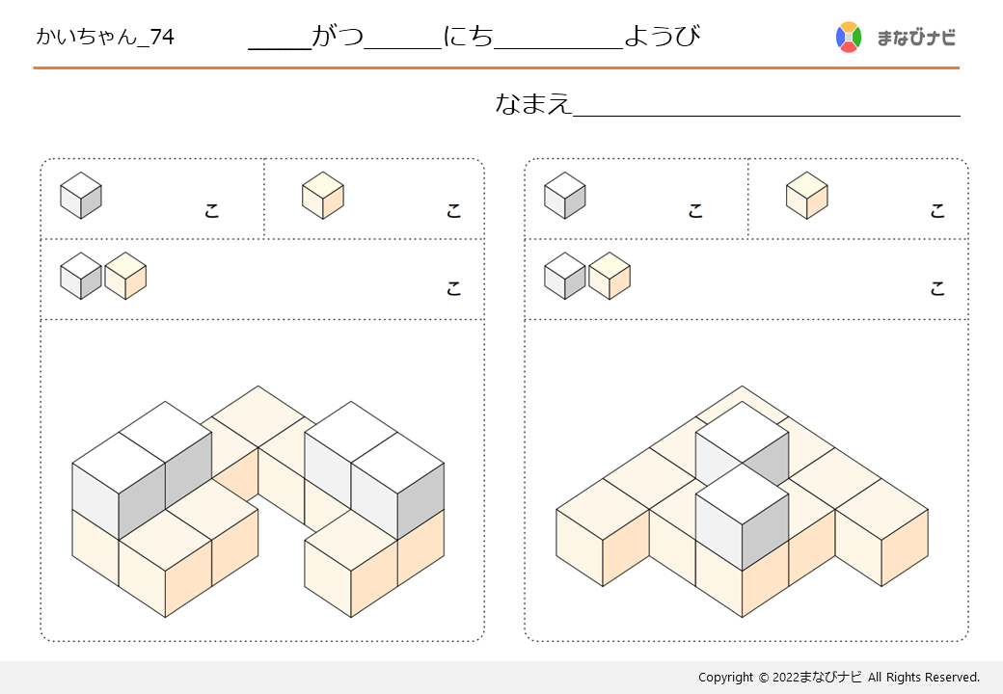
Task: Click the top white cube in right drawing
Action: [x=742, y=442]
